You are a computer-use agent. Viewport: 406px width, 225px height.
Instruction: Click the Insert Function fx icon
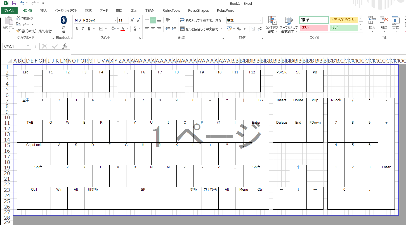[65, 47]
